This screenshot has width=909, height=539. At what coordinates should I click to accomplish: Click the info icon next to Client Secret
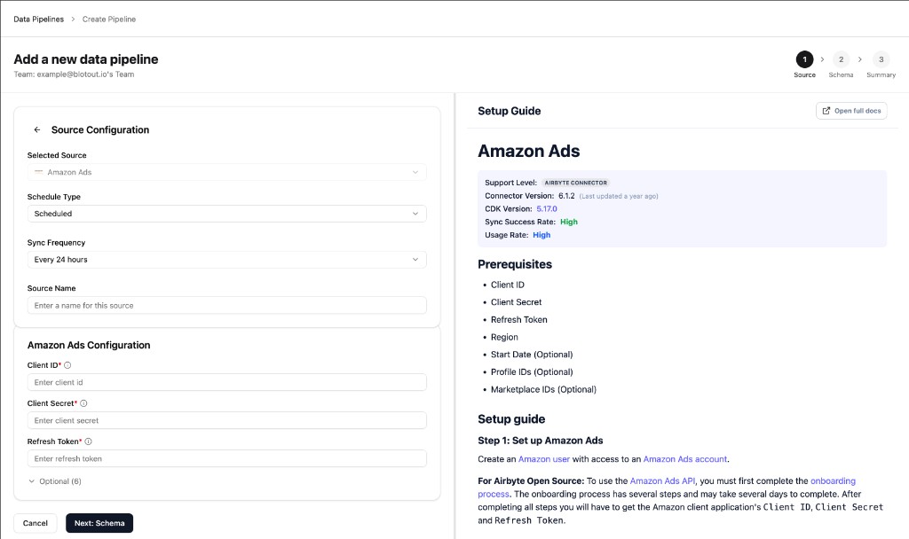pyautogui.click(x=83, y=403)
